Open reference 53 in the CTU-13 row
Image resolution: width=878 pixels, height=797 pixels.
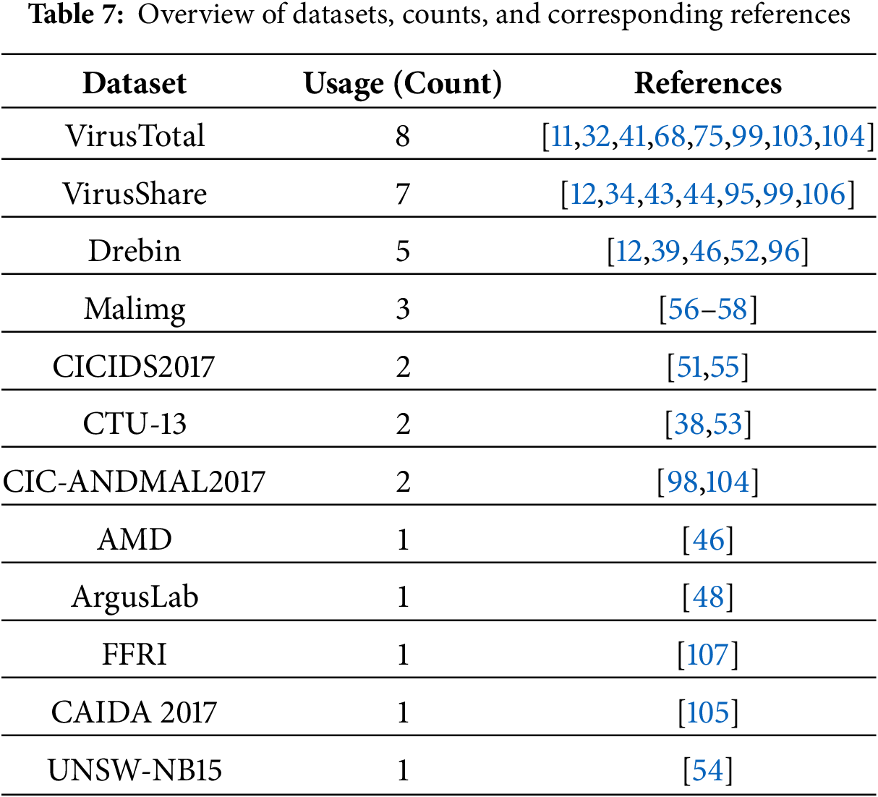728,424
